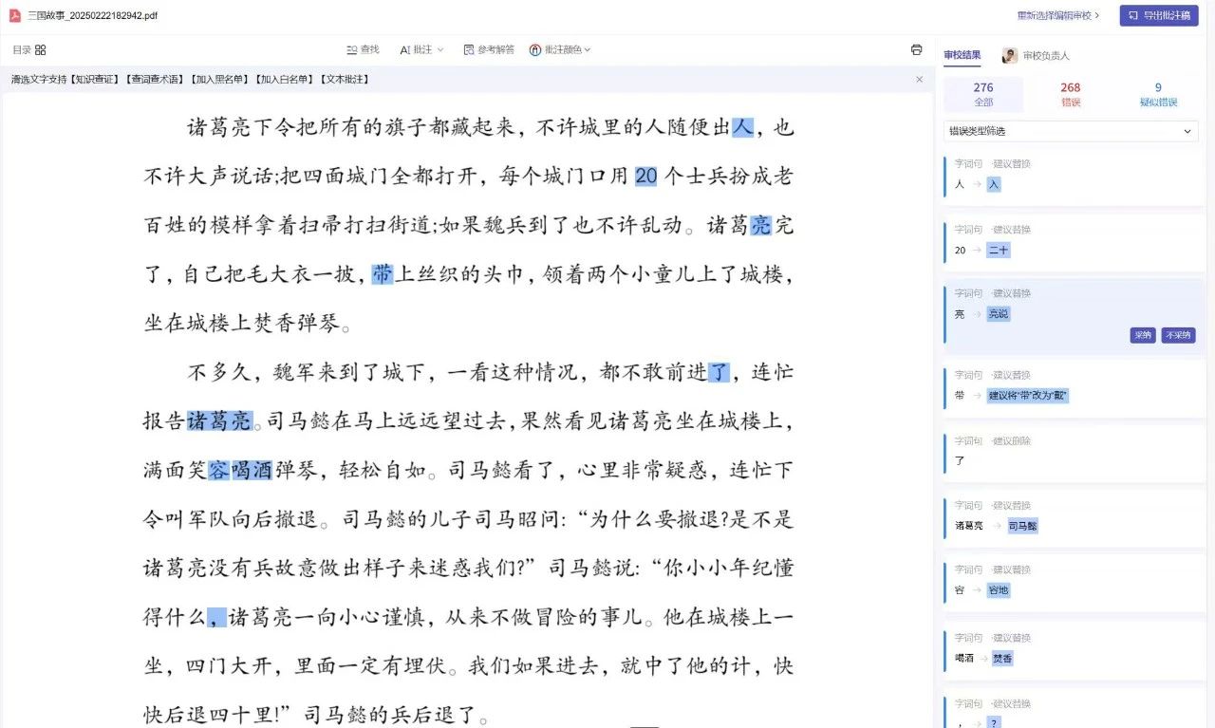Select the 诸葛亮→司马懿 suggestion card
1215x728 pixels.
[x=1073, y=517]
